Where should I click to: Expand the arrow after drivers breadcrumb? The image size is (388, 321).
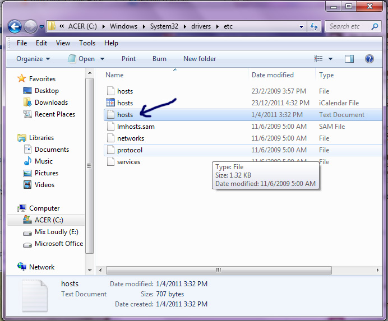tap(217, 26)
